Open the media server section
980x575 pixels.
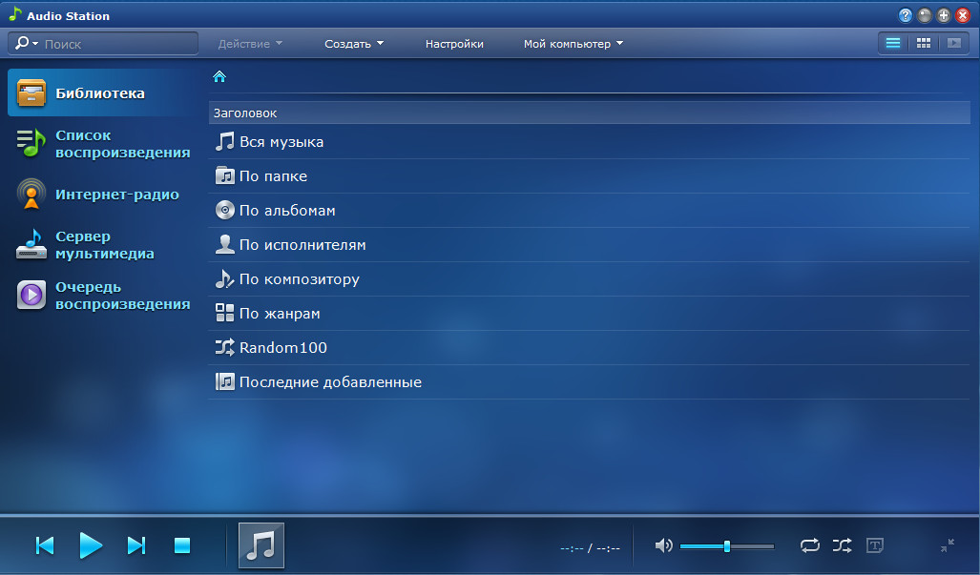tap(103, 245)
